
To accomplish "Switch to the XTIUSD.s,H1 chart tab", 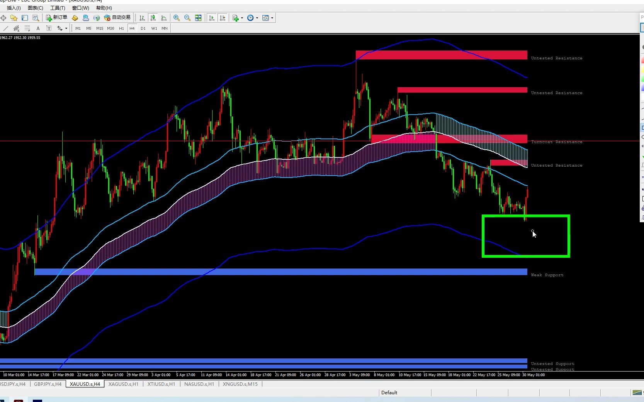I will tap(161, 384).
